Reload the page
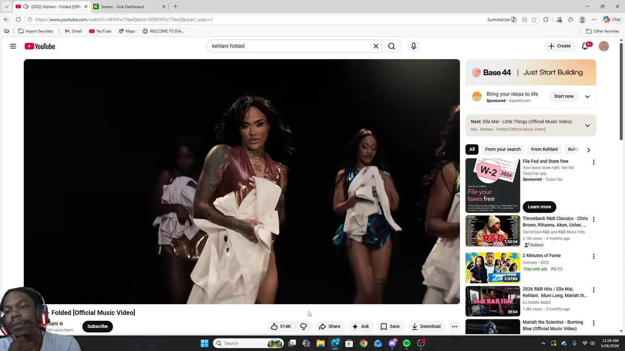The width and height of the screenshot is (625, 351). coord(18,19)
